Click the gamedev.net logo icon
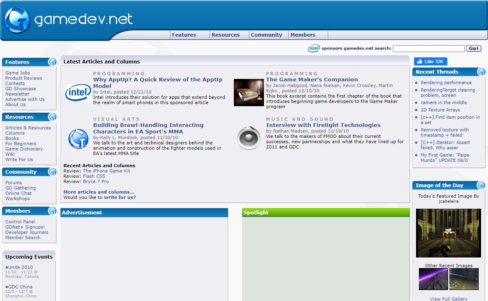Image resolution: width=488 pixels, height=301 pixels. [x=17, y=19]
